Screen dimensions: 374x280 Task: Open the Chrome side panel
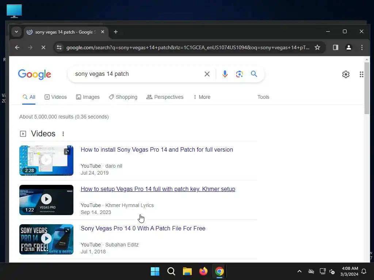tap(335, 47)
